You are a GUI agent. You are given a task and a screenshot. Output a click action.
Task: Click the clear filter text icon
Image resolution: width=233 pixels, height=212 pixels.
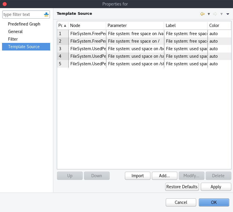coord(46,15)
